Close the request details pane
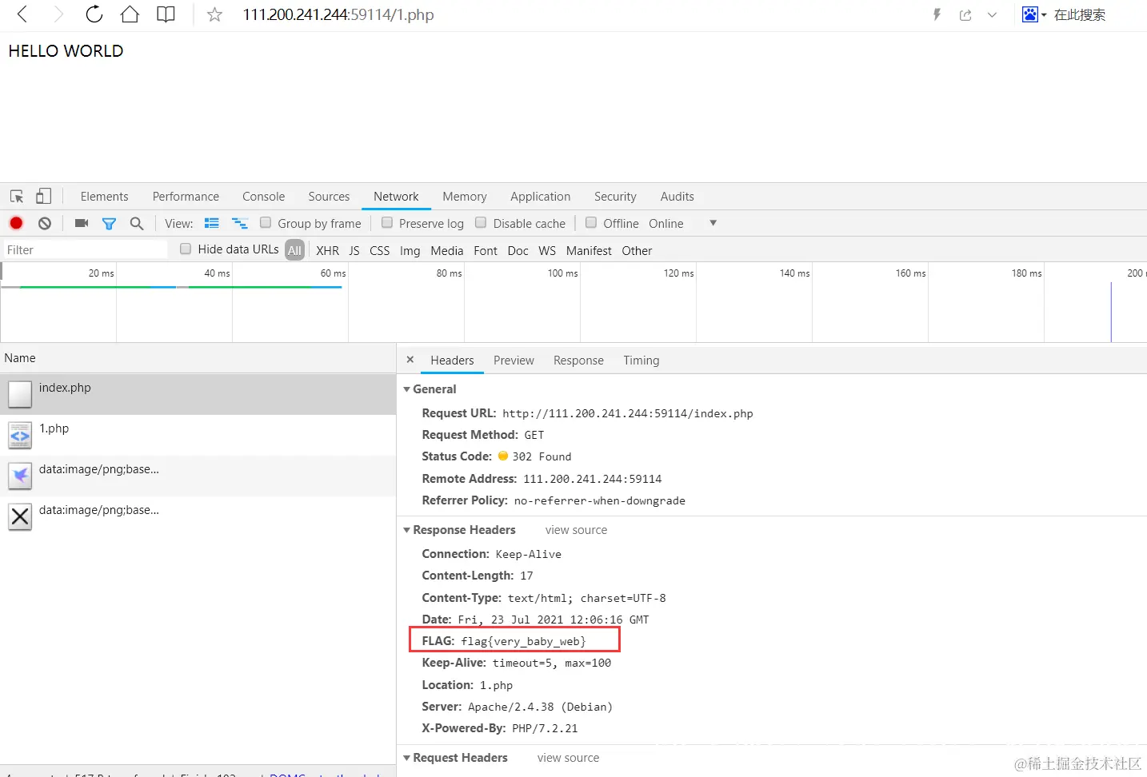This screenshot has height=777, width=1147. pyautogui.click(x=410, y=360)
